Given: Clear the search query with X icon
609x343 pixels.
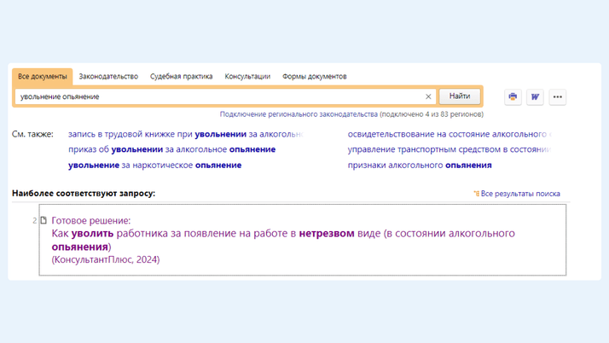Looking at the screenshot, I should click(428, 96).
